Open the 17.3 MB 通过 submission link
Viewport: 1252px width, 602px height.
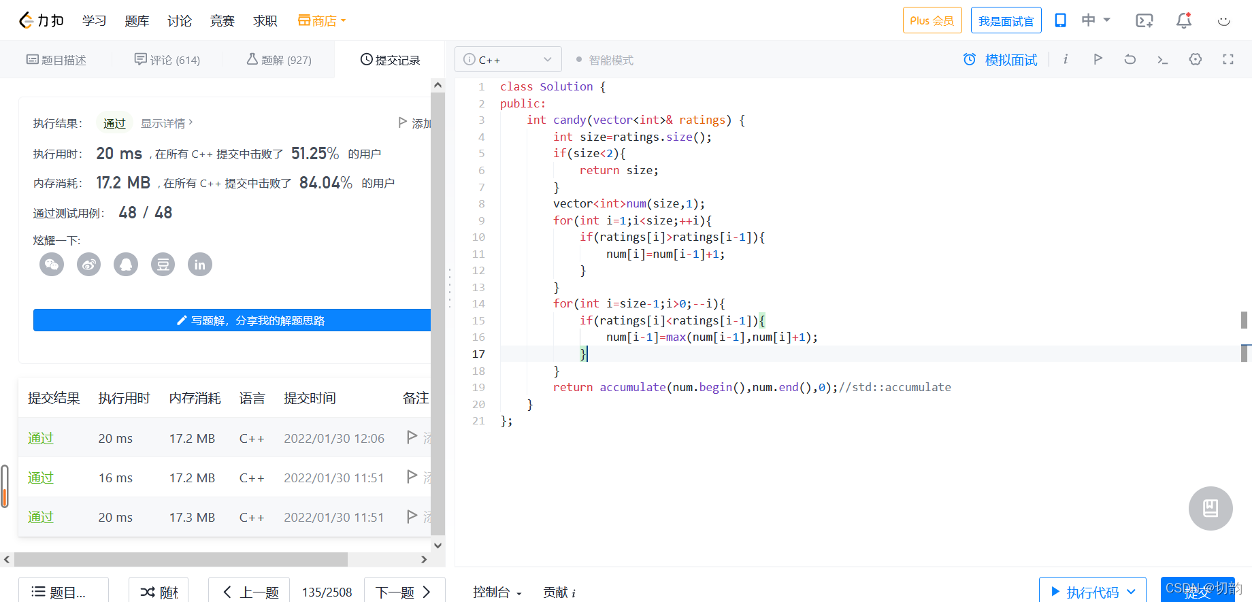pyautogui.click(x=41, y=517)
